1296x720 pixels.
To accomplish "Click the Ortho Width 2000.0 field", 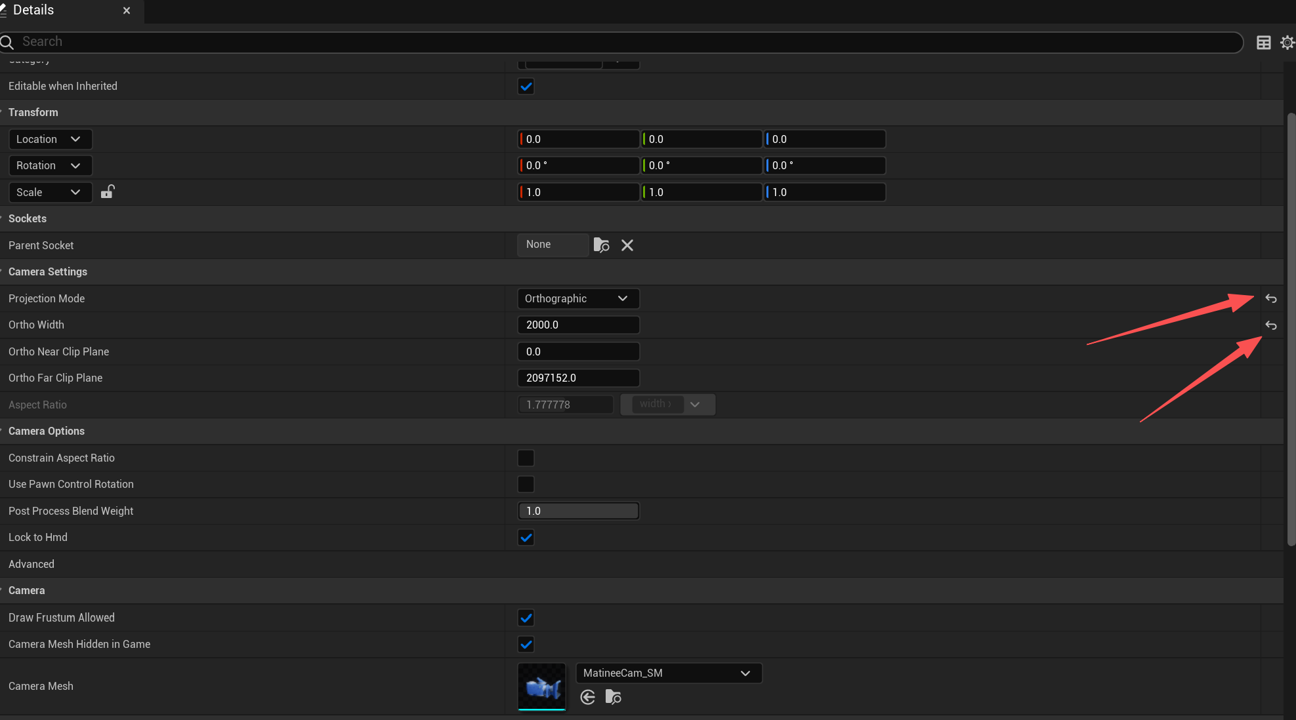I will [x=578, y=325].
